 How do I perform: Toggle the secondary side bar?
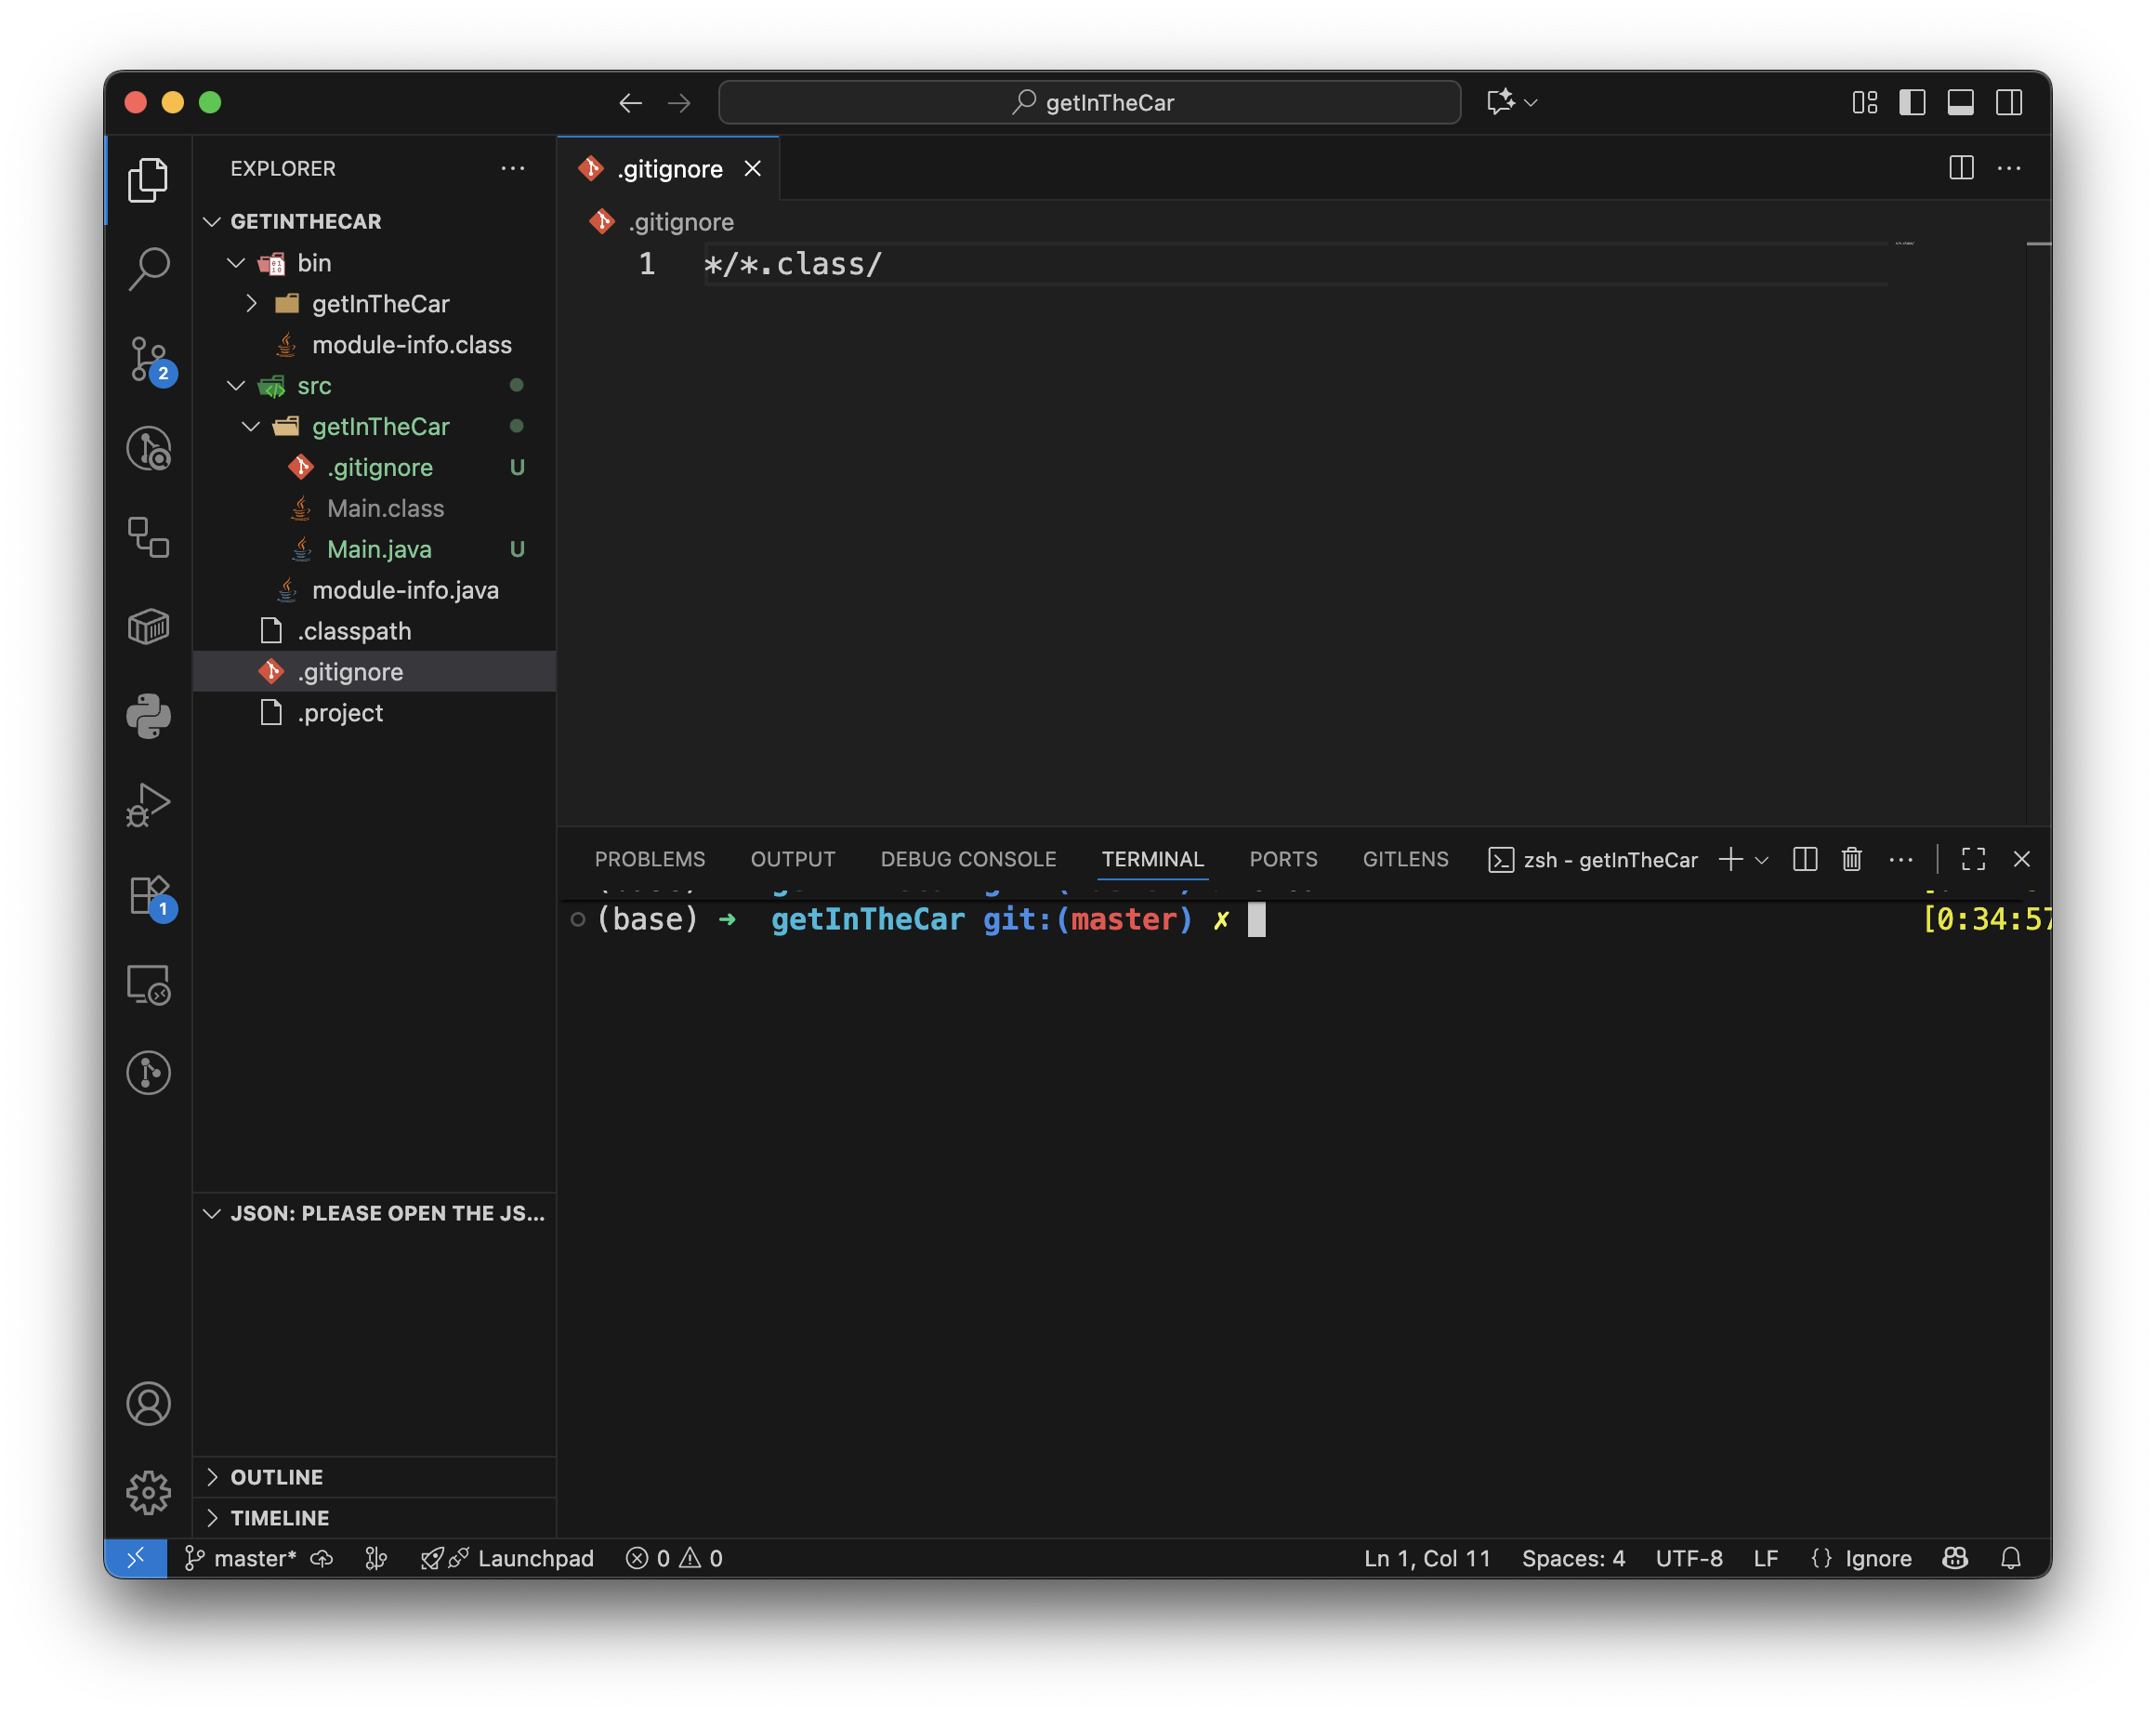(2008, 102)
